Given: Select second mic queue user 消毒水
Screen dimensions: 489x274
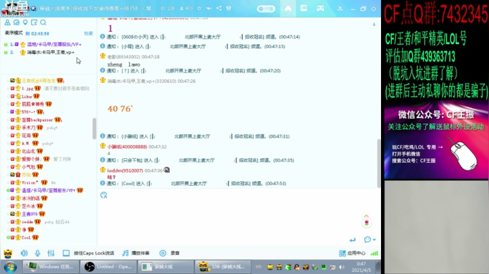Looking at the screenshot, I should 50,52.
